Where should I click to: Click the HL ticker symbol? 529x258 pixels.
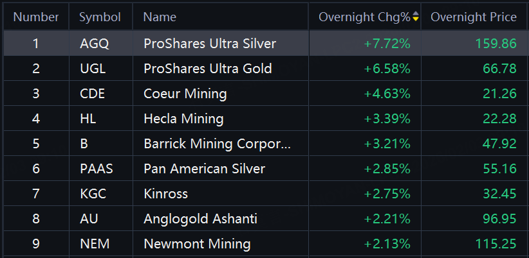pos(88,119)
